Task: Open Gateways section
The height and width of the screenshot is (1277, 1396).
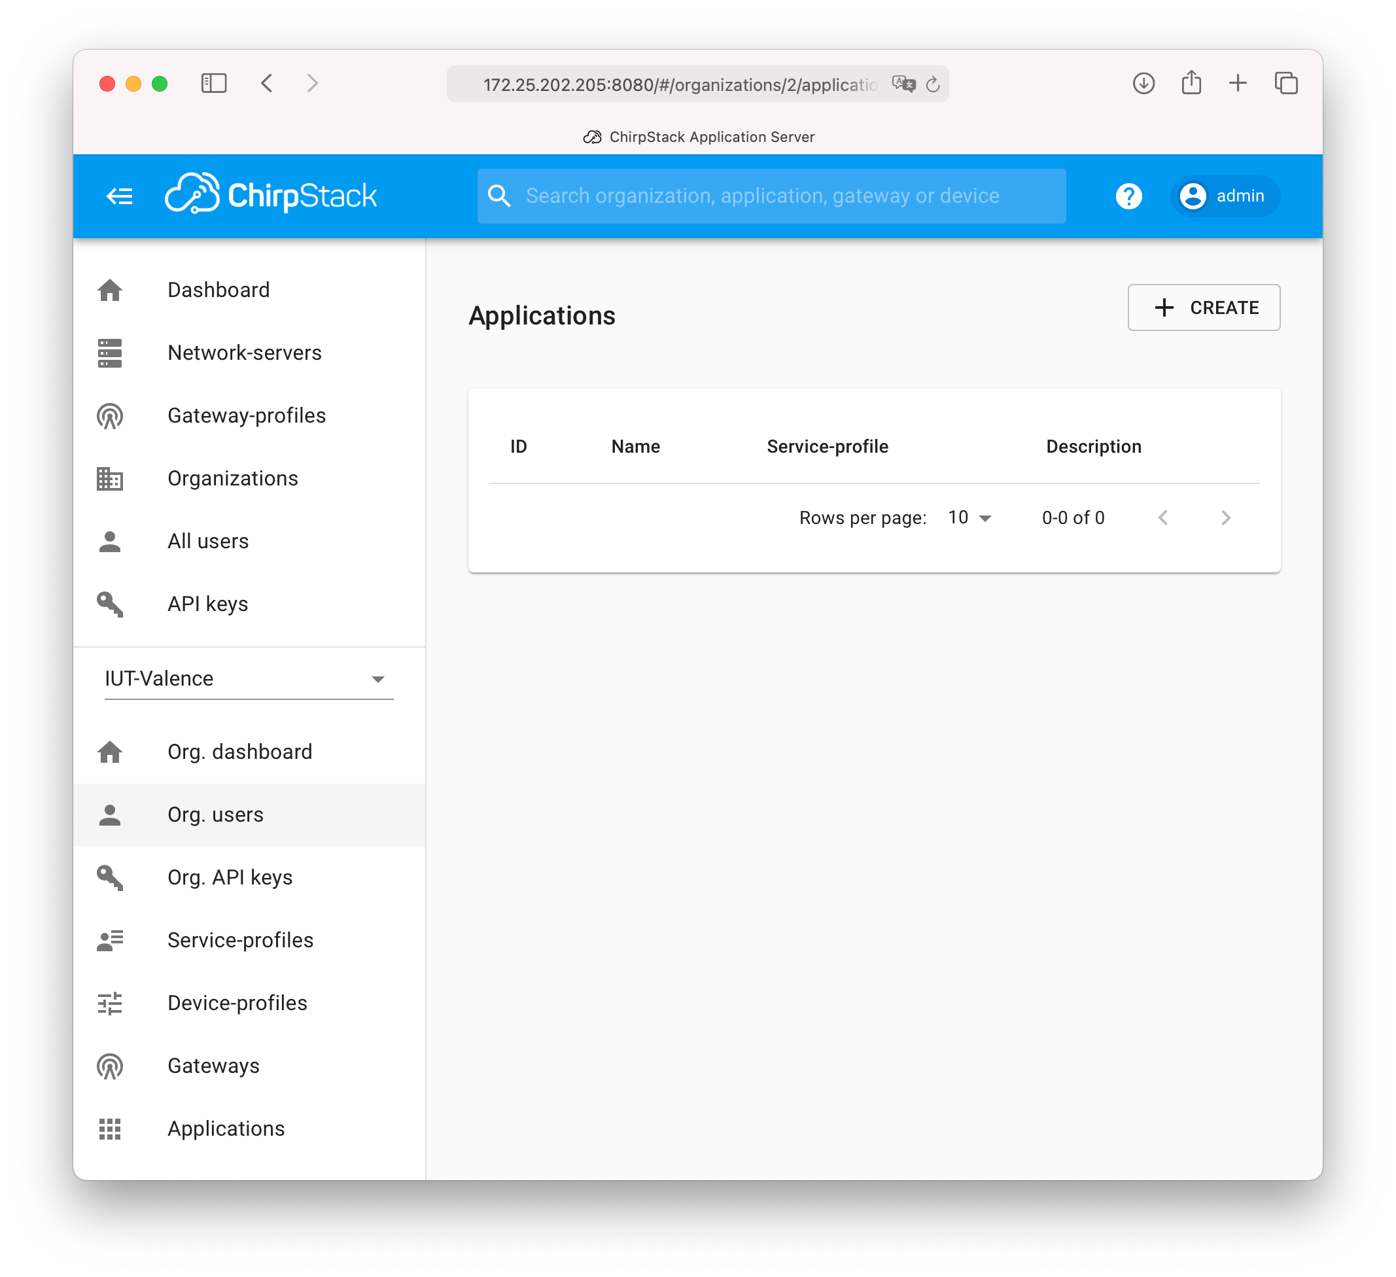Action: tap(214, 1066)
